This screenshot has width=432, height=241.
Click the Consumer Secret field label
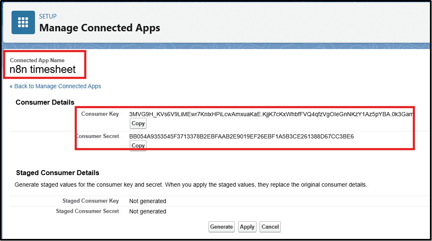tap(98, 136)
